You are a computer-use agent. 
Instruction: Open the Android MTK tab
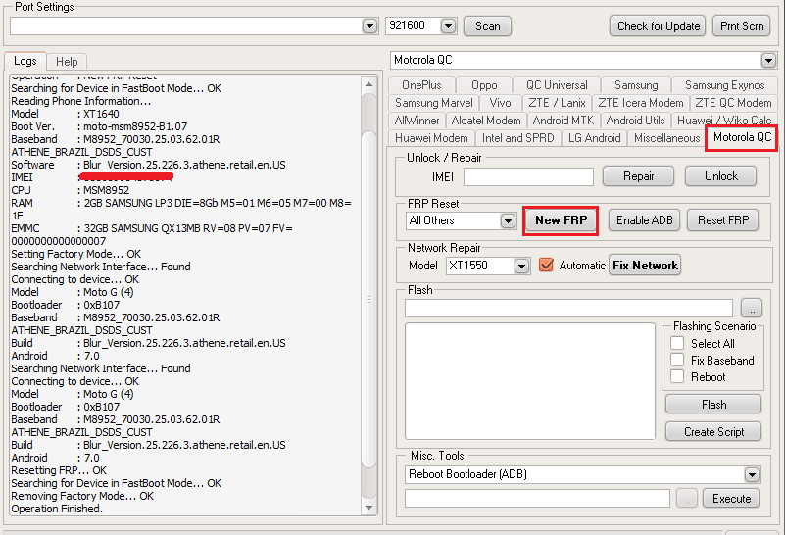click(564, 121)
